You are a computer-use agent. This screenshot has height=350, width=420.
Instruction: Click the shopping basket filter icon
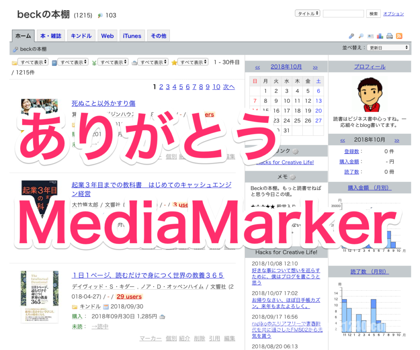point(134,63)
